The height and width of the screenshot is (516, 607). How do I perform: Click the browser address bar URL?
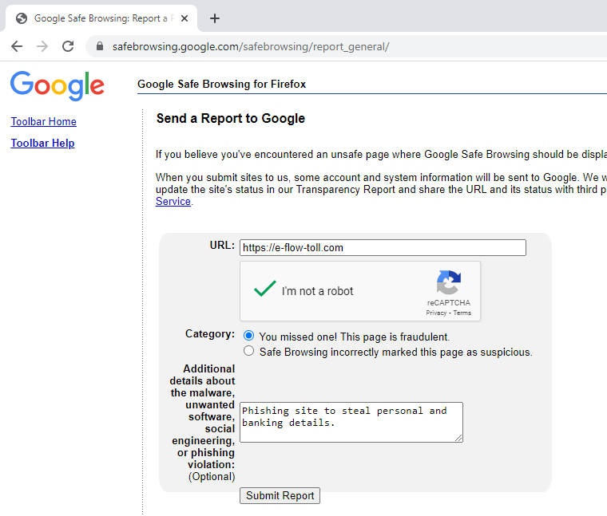[x=251, y=47]
